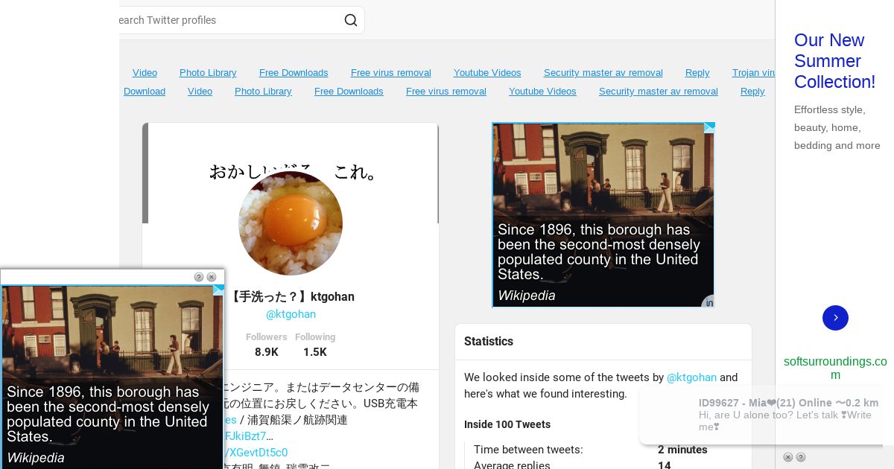Open the first-row Photo Library link
This screenshot has height=469, width=894.
pos(208,73)
